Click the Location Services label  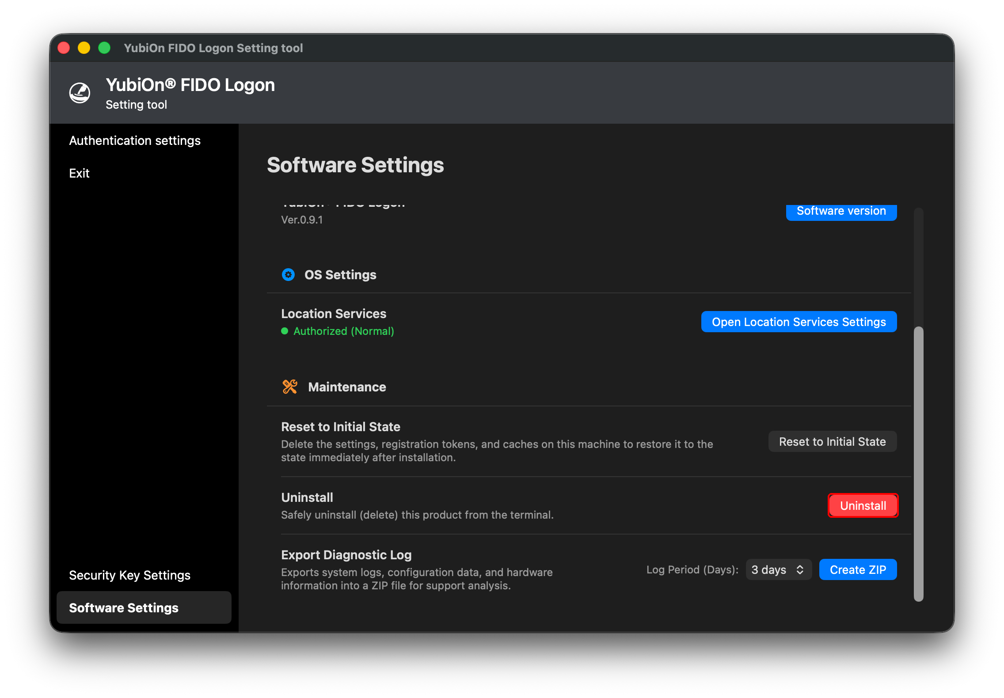coord(334,314)
